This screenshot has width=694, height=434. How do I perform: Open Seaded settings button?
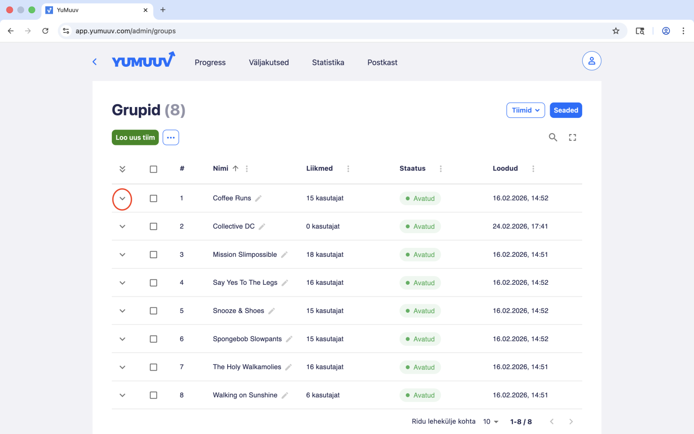(x=565, y=110)
